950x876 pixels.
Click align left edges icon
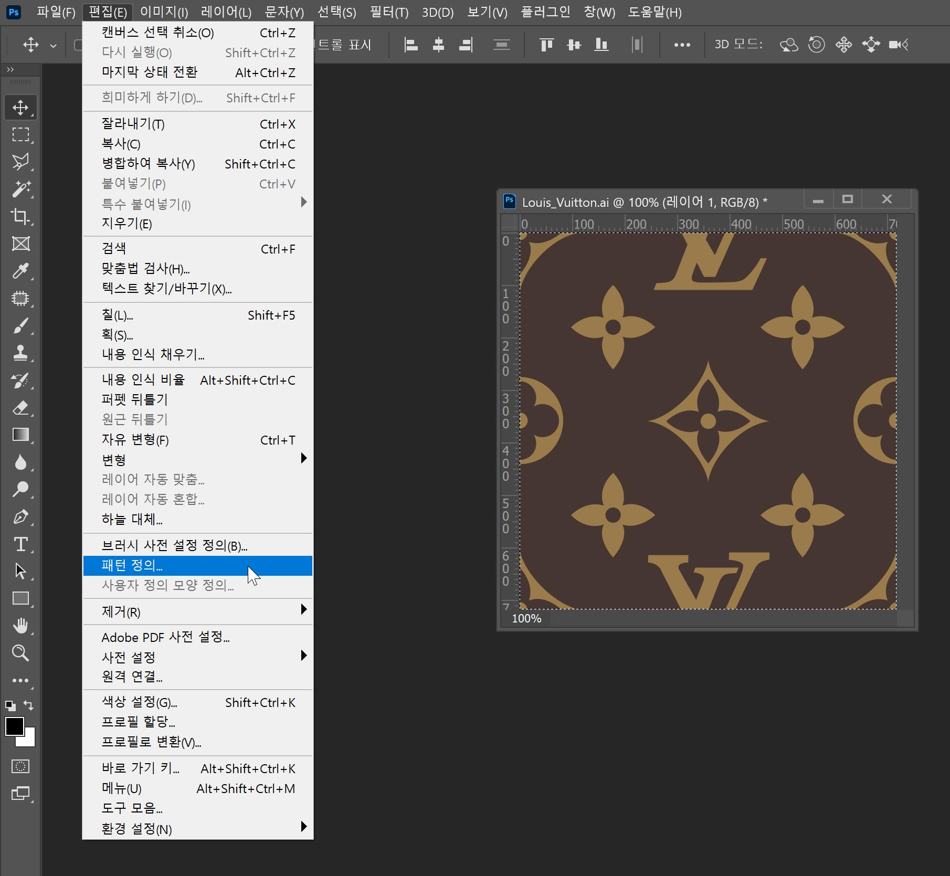pos(411,45)
